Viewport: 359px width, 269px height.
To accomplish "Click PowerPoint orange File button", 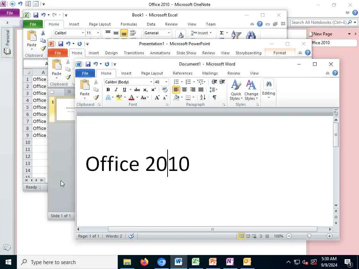I will coord(58,53).
